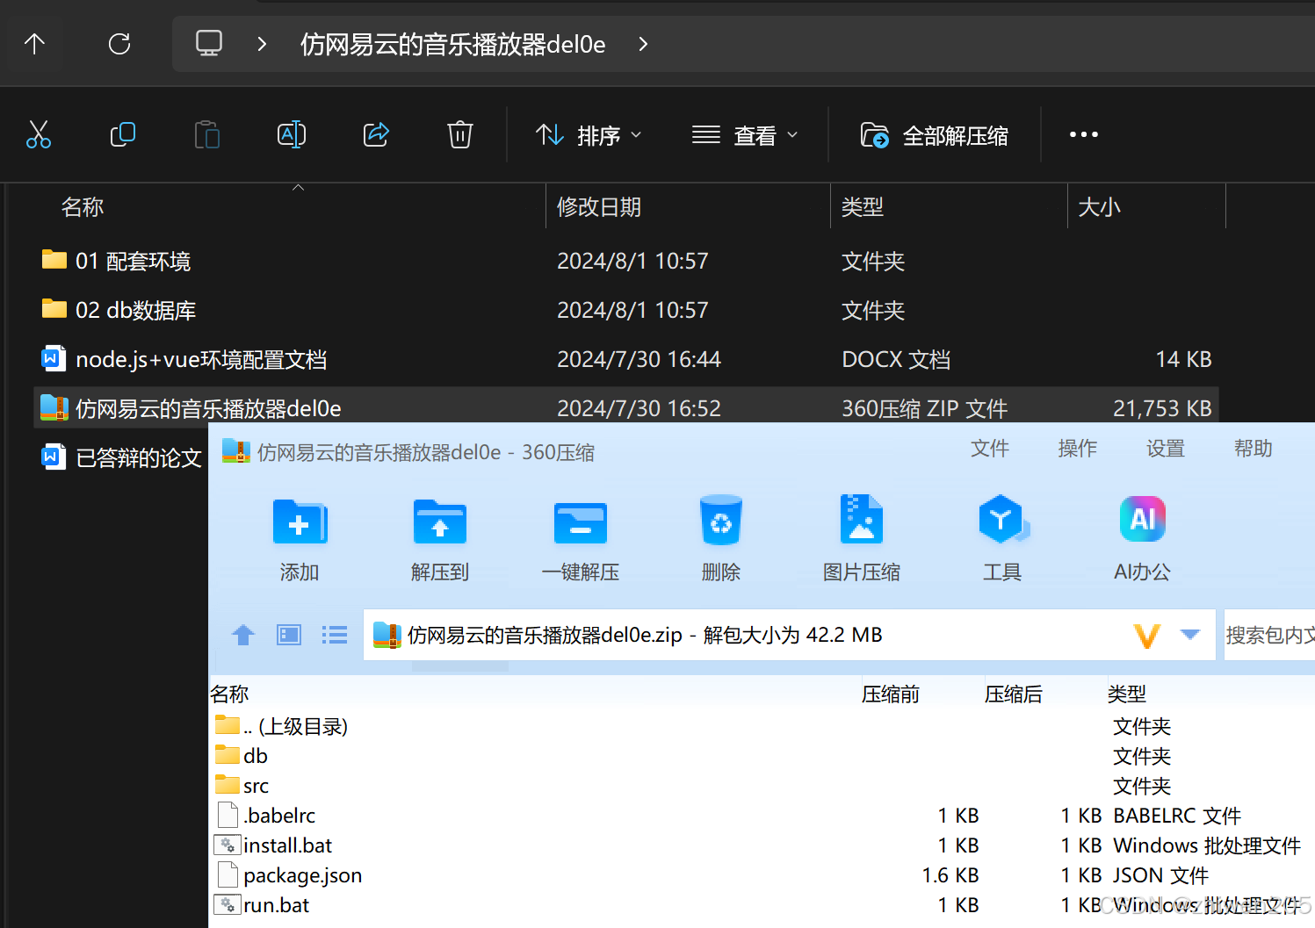Switch to icon view in 360压缩
Screen dimensions: 1315x928
[289, 635]
